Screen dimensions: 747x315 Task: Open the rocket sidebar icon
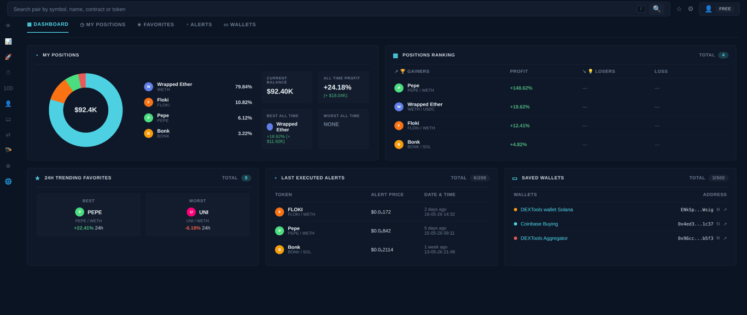pyautogui.click(x=8, y=57)
